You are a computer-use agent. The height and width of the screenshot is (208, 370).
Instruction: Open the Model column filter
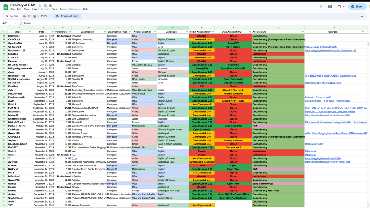click(30, 32)
